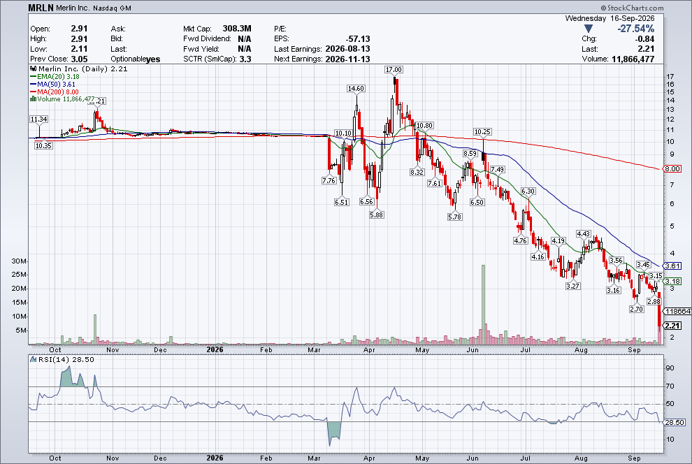
Task: Click the 10.25 price label in June
Action: [x=482, y=132]
